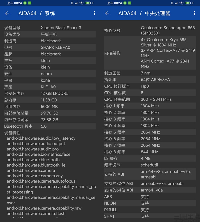This screenshot has width=200, height=222.
Task: Select 内核架构 Kryo 585 row
Action: (150, 53)
